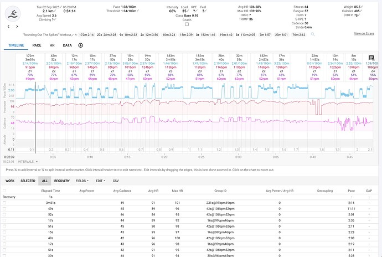Viewport: 382px width, 257px height.
Task: Sort by Max HR column header
Action: click(177, 191)
